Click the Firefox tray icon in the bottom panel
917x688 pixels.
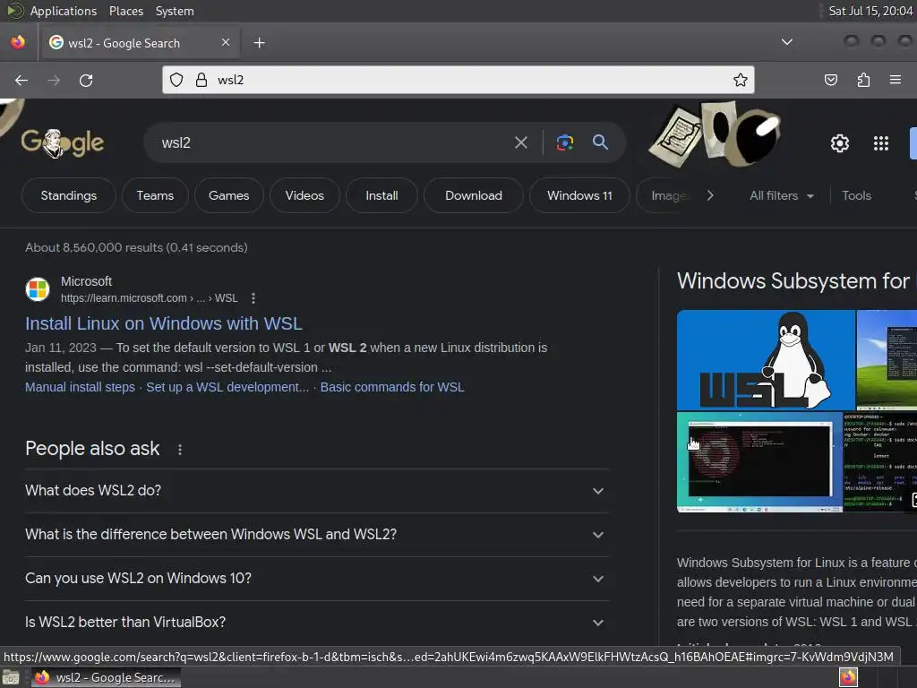pos(848,677)
